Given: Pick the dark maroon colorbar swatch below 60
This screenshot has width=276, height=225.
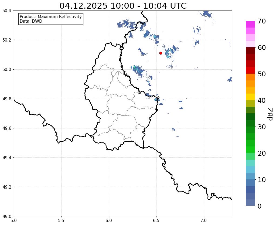Looking at the screenshot, I should pyautogui.click(x=250, y=51).
